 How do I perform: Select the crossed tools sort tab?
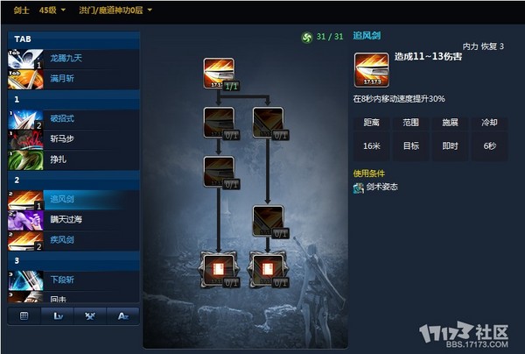pyautogui.click(x=90, y=315)
